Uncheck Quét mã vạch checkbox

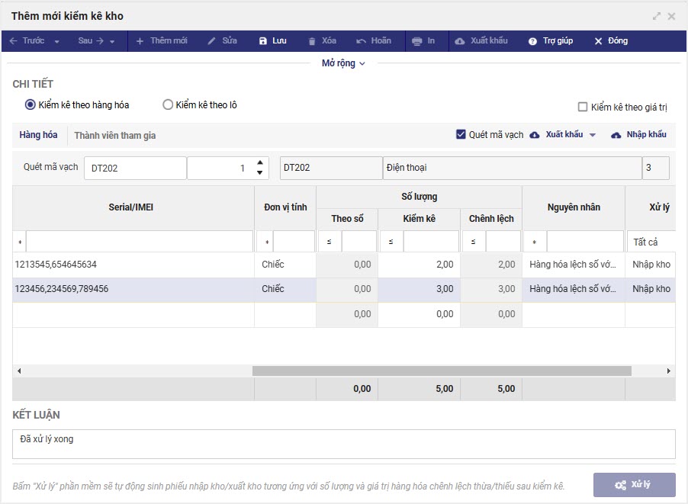[x=461, y=135]
